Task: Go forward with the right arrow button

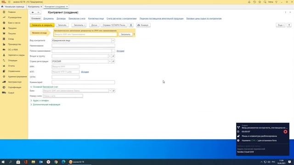Action: (x=38, y=12)
